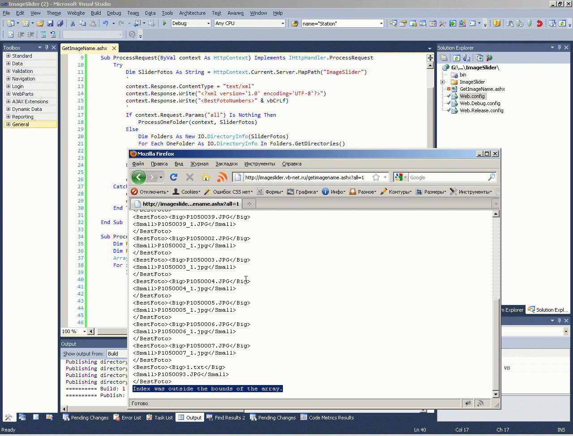Click the RSS feed icon in Firefox
573x436 pixels.
point(222,178)
